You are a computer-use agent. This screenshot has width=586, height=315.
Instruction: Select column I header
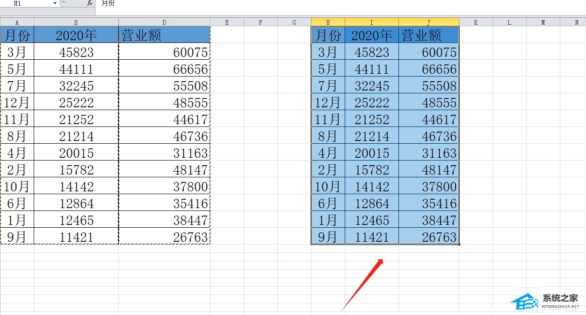372,22
